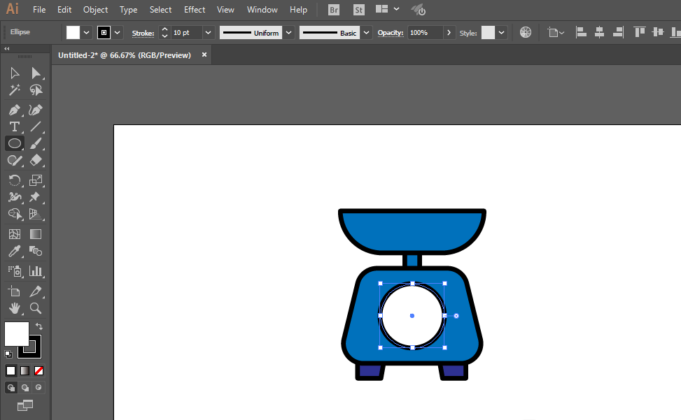
Task: Select the Blend tool
Action: click(x=36, y=251)
